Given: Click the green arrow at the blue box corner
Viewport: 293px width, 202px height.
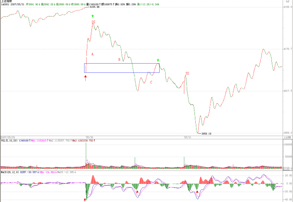Looking at the screenshot, I should point(158,60).
